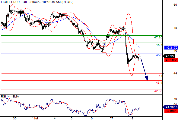The image size is (178, 120).
Task: Click the 50 price scale label
Action: click(x=175, y=5)
